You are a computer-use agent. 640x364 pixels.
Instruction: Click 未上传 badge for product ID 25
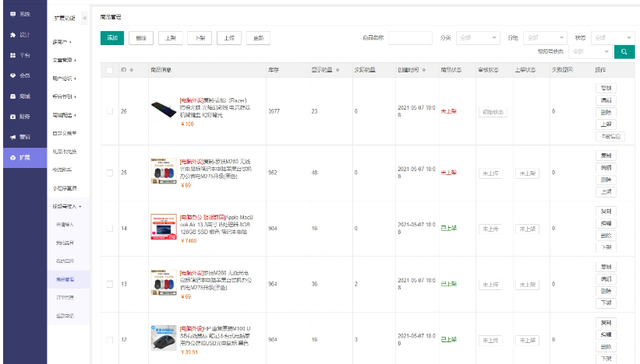490,173
